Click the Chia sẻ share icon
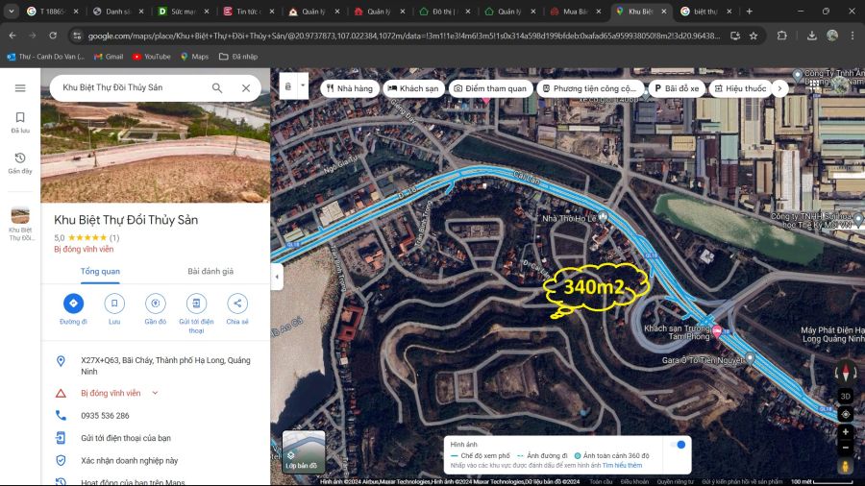 [x=237, y=304]
